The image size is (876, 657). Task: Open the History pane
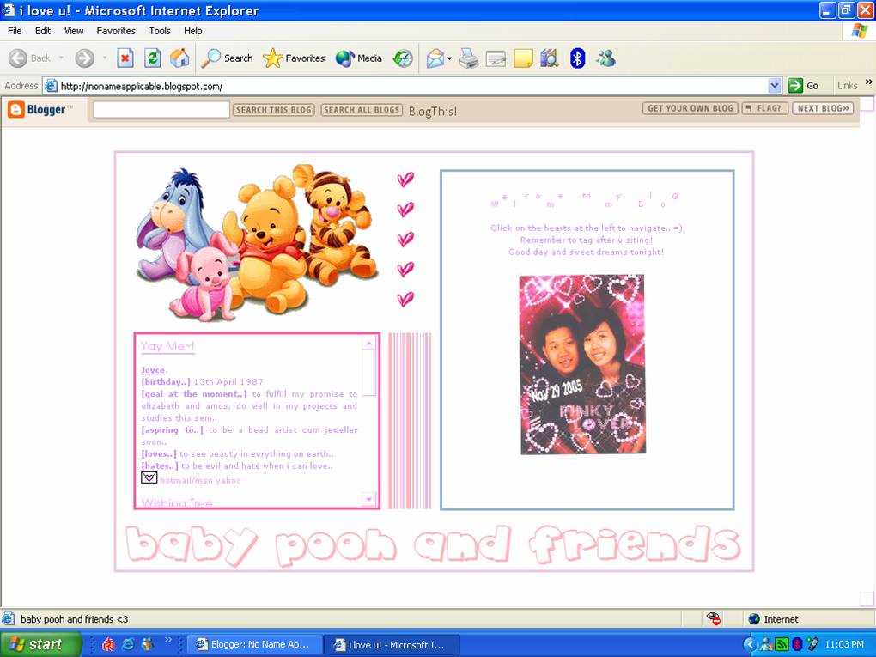[403, 58]
